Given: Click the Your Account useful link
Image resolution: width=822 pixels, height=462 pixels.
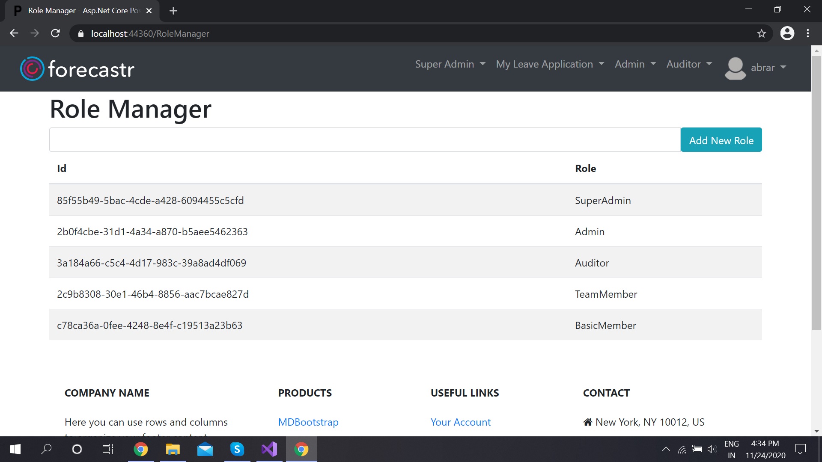Looking at the screenshot, I should pos(460,422).
